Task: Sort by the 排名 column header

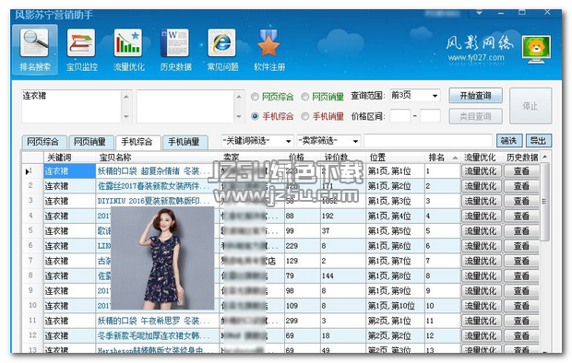Action: (x=442, y=157)
